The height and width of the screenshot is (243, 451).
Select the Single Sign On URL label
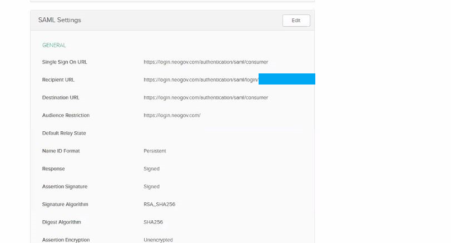(65, 62)
